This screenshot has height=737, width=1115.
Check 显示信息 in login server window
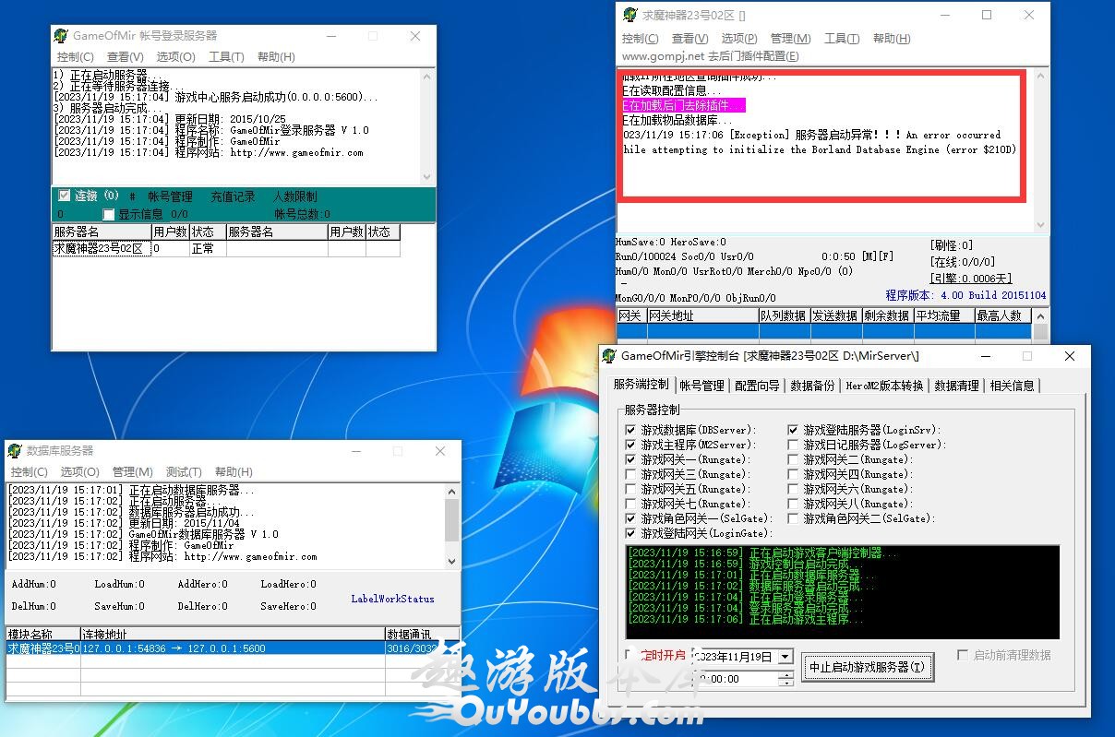point(109,214)
